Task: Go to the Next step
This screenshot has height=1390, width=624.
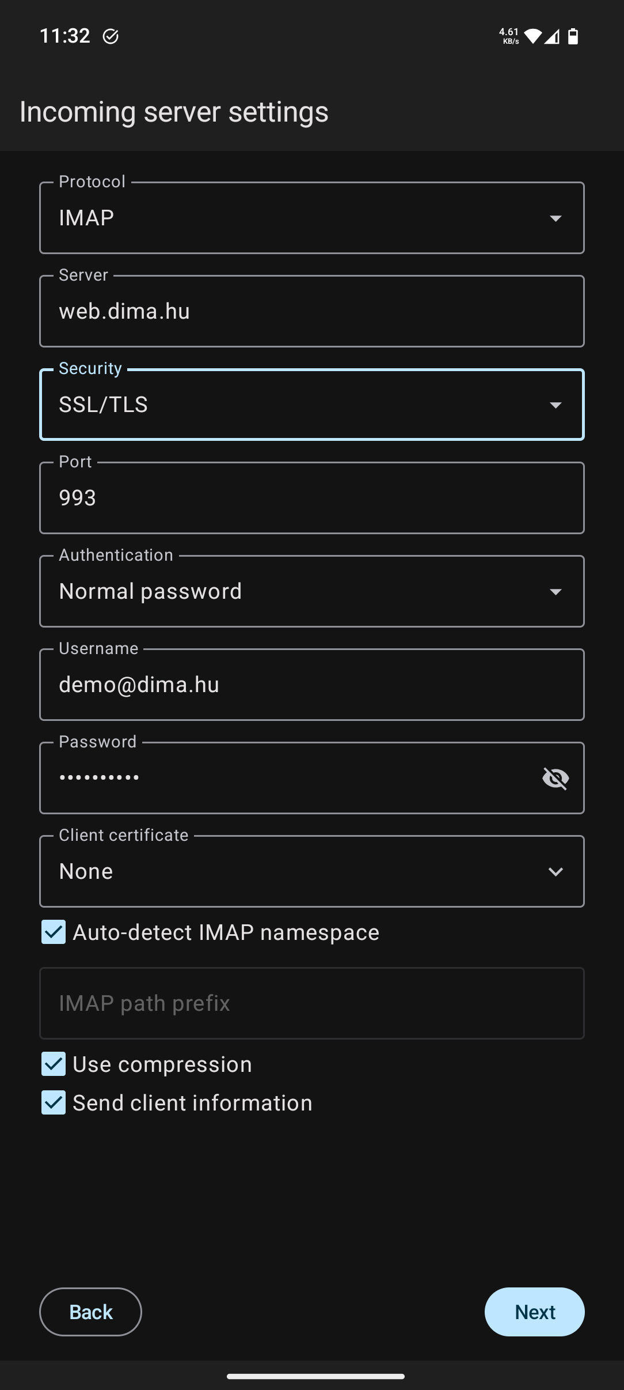Action: (535, 1312)
